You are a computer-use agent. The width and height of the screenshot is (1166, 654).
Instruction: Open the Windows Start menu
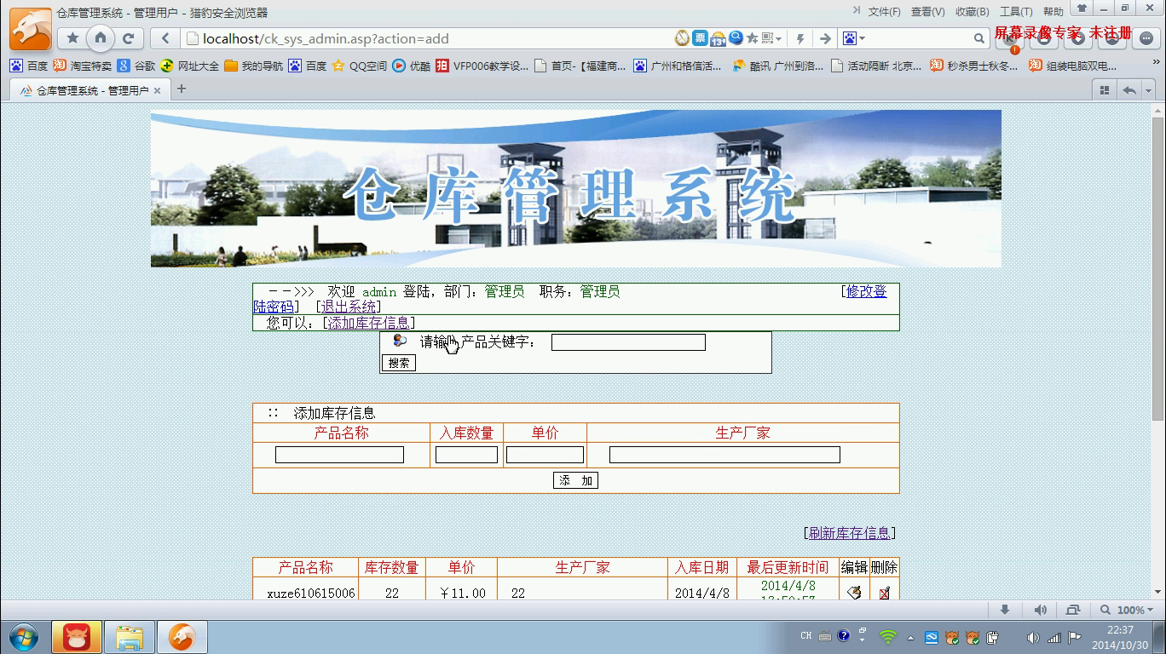pos(23,637)
